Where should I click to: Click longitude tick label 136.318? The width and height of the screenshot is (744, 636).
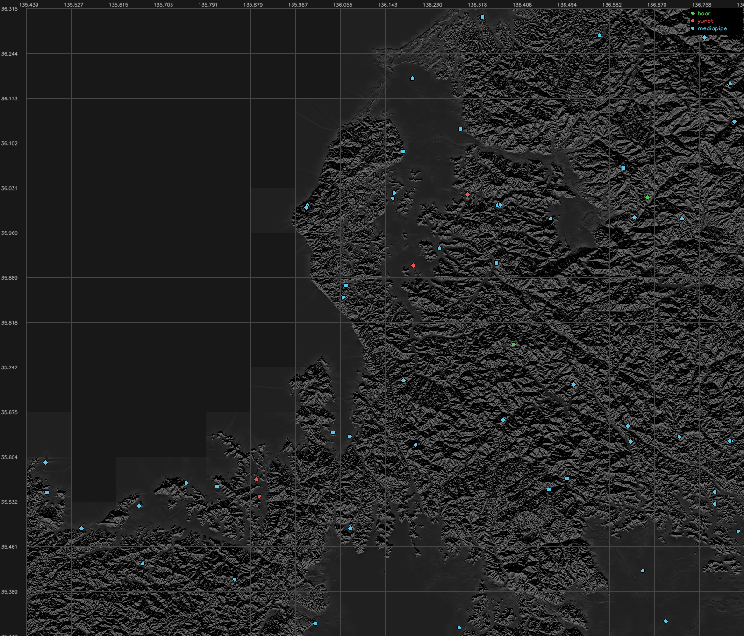pos(478,5)
